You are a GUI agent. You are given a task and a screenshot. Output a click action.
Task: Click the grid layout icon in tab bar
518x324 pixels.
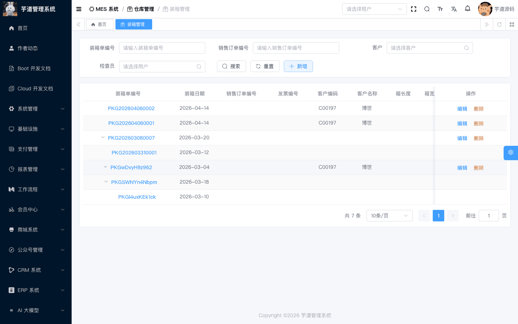(x=512, y=24)
